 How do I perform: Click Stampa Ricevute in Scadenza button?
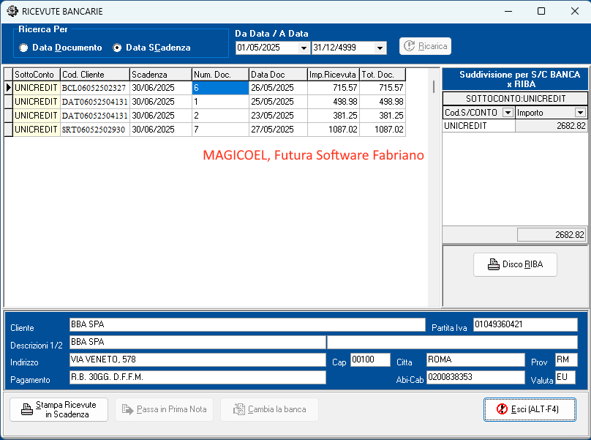(59, 409)
